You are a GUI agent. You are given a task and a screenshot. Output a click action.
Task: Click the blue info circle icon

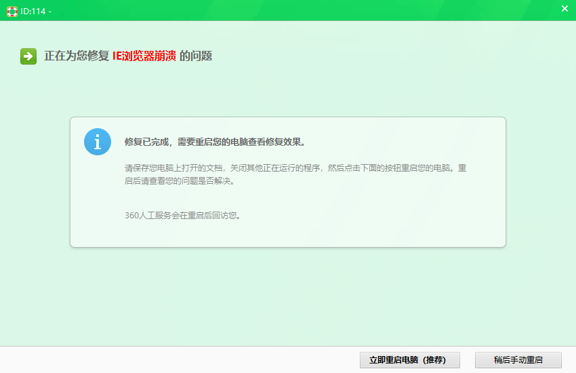coord(98,142)
